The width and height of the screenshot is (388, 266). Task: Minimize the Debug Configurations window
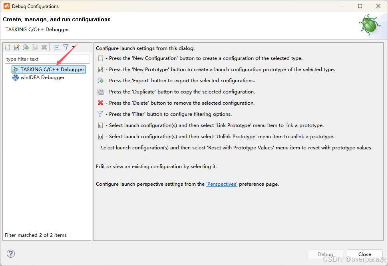pos(342,6)
